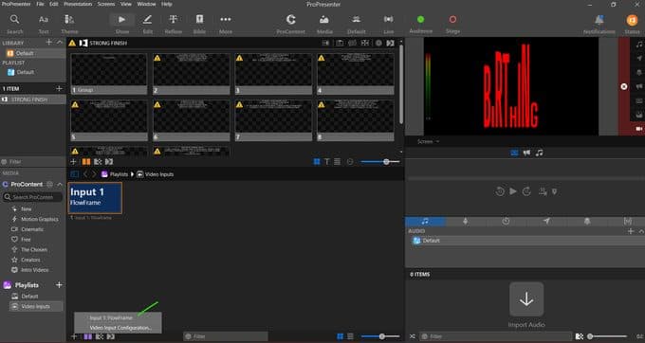The image size is (645, 343).
Task: Open the Live toolbar button
Action: click(388, 24)
